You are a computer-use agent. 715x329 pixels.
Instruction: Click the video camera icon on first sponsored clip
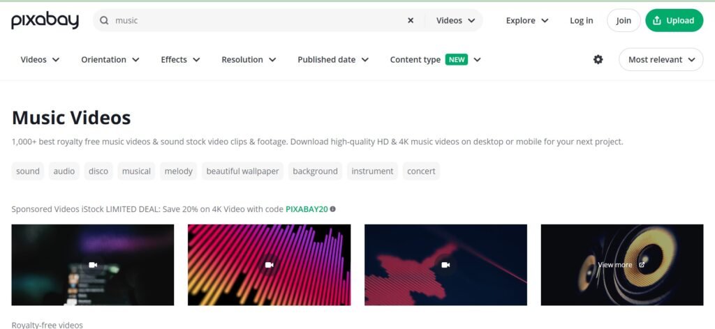click(93, 265)
